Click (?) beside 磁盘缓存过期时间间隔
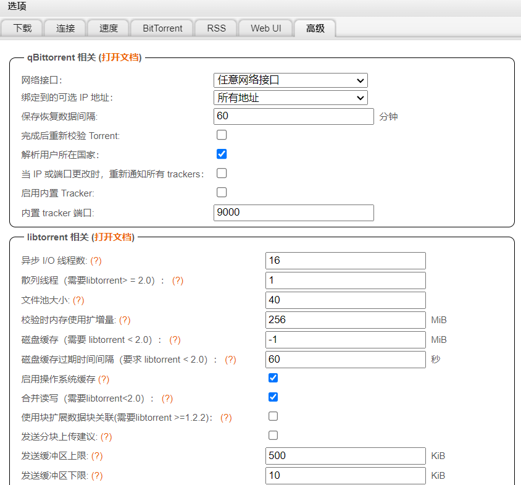 [x=230, y=360]
